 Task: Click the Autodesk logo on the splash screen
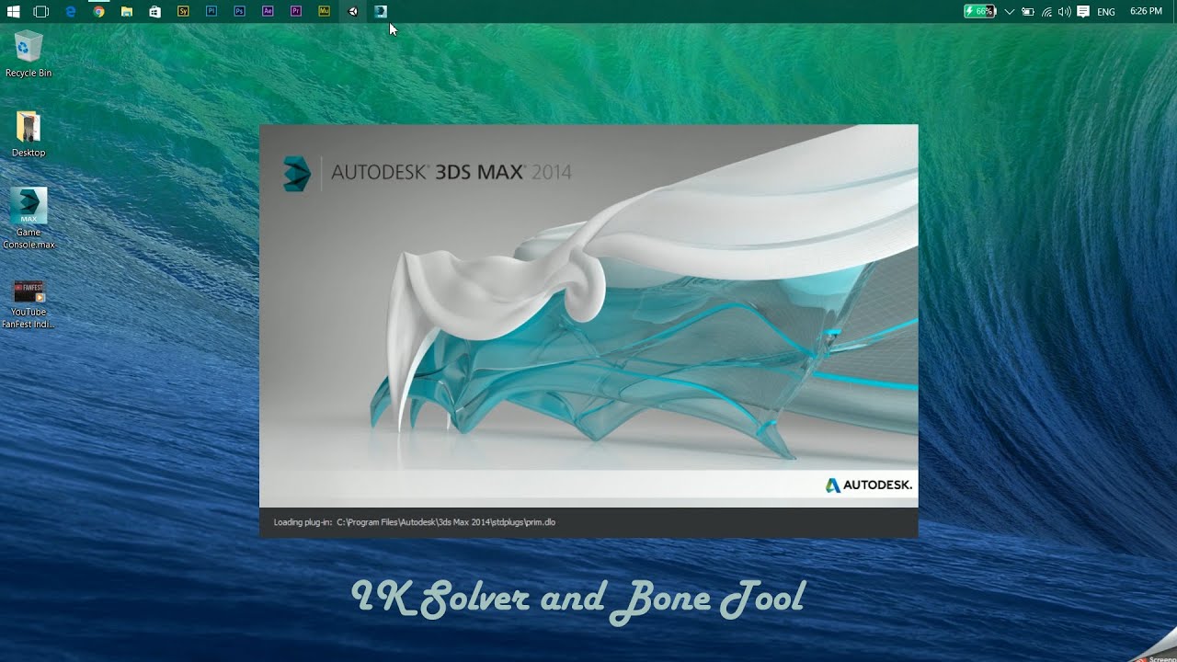coord(869,485)
